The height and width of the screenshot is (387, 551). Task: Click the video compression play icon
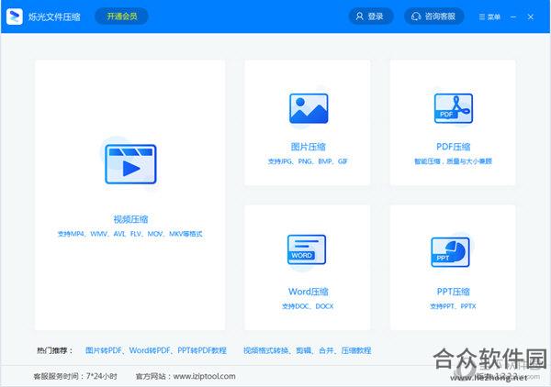click(x=130, y=164)
